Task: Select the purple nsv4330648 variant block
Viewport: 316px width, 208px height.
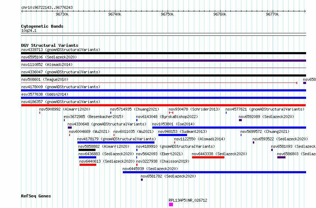Action: (70, 128)
